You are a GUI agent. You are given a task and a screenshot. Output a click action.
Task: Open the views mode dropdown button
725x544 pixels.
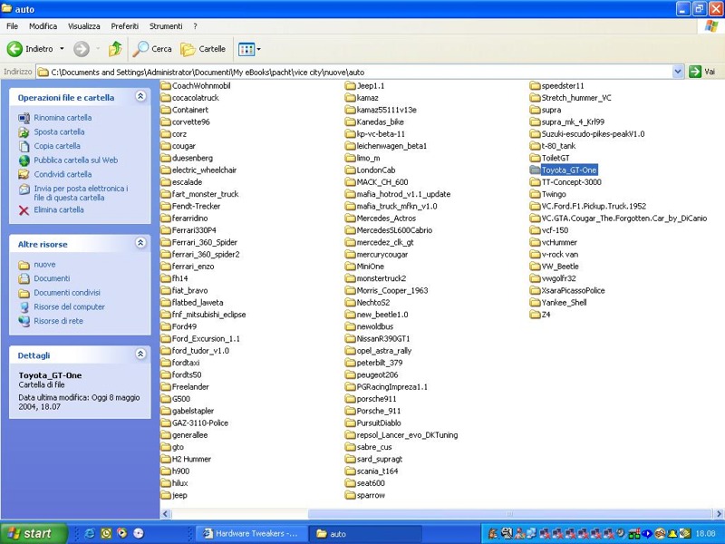(x=249, y=49)
